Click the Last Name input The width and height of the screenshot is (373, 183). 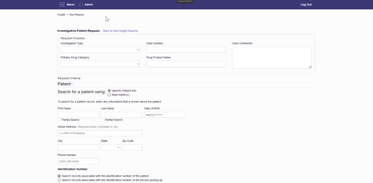coord(122,115)
